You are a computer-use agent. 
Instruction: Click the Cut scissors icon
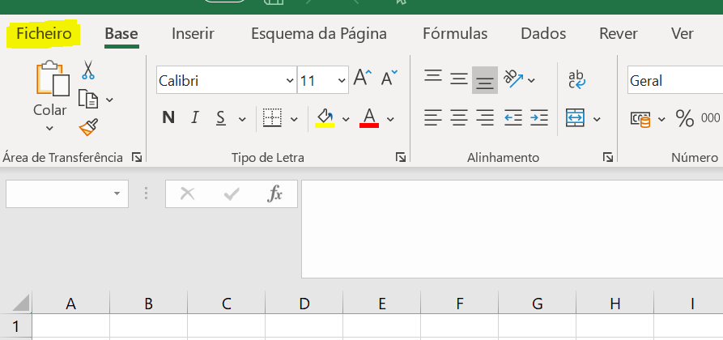tap(87, 70)
